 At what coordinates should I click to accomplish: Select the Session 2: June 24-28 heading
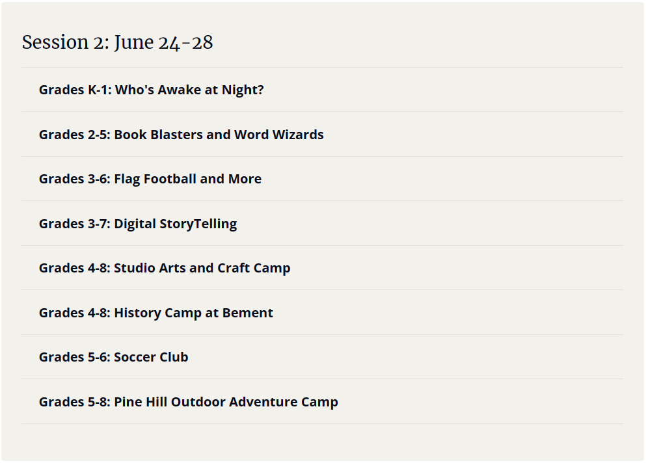pos(117,42)
